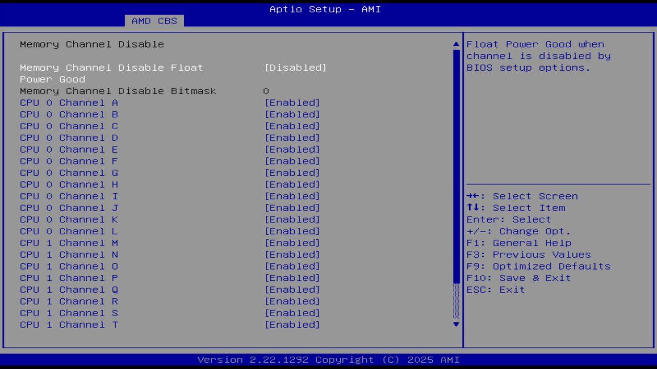657x369 pixels.
Task: Change CPU 1 Channel P Enabled value
Action: pyautogui.click(x=292, y=278)
